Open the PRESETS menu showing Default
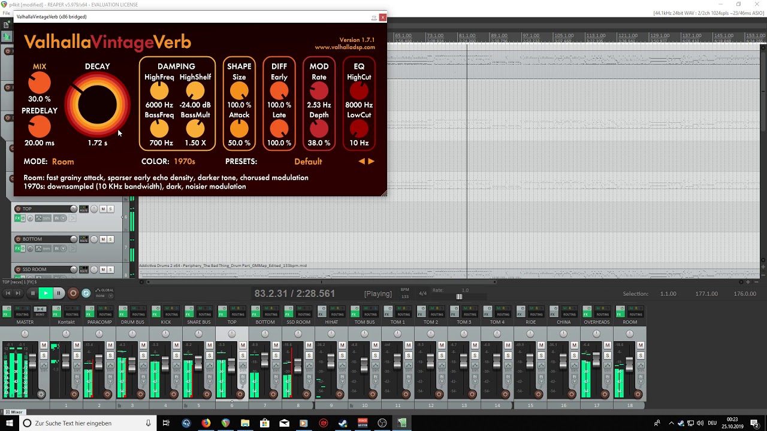This screenshot has width=767, height=431. (x=308, y=162)
